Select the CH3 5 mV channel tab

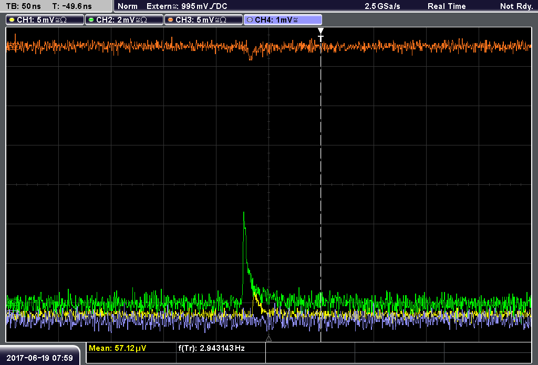[203, 20]
